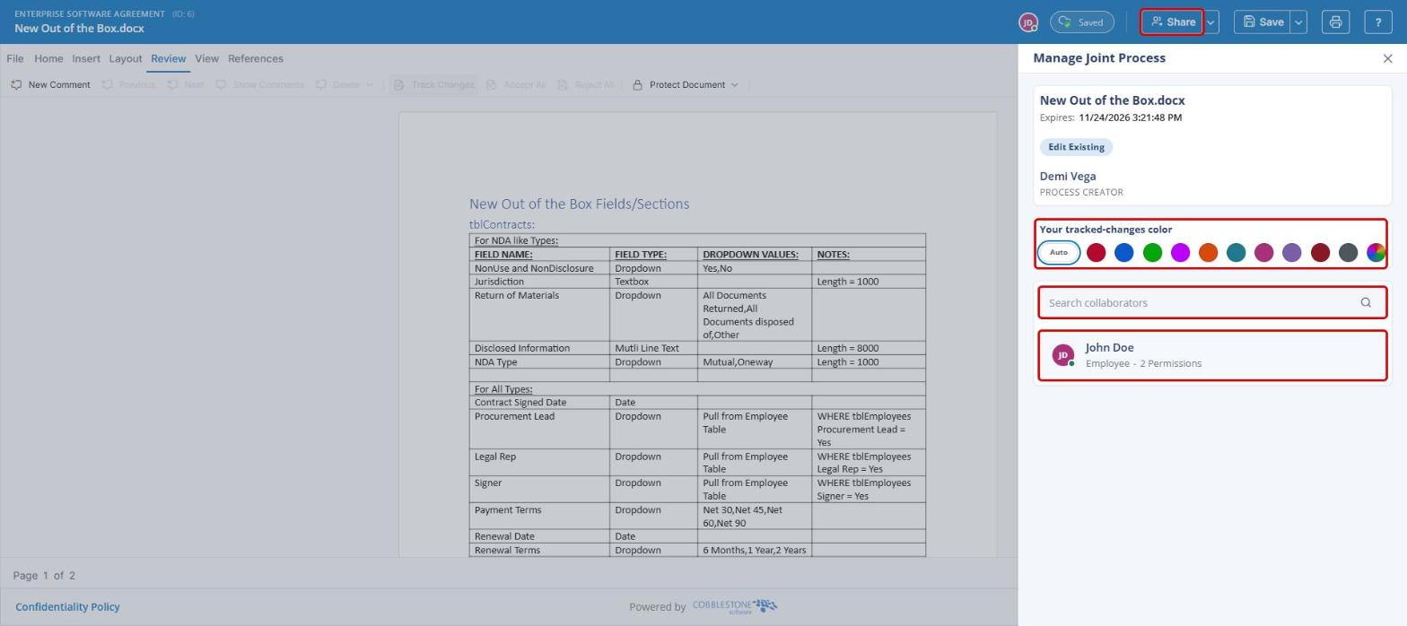This screenshot has width=1407, height=626.
Task: Open the Share collaborators panel
Action: 1172,22
